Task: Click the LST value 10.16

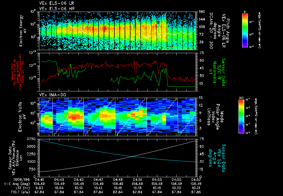Action: coord(118,188)
